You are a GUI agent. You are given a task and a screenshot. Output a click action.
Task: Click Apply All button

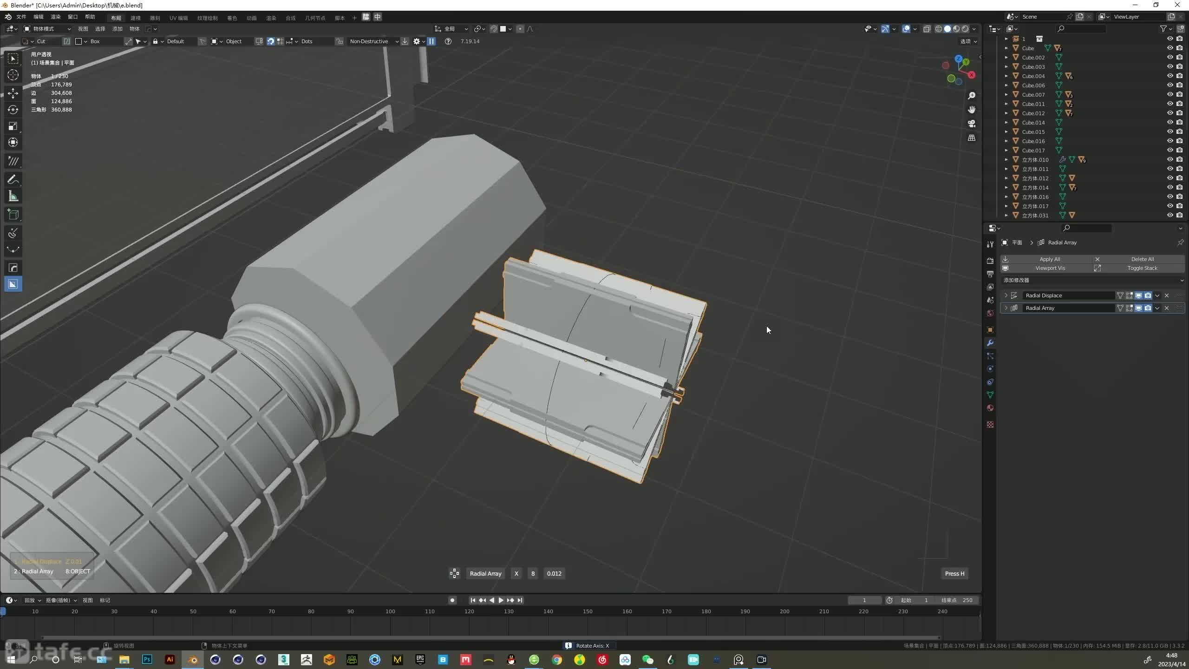click(1045, 259)
